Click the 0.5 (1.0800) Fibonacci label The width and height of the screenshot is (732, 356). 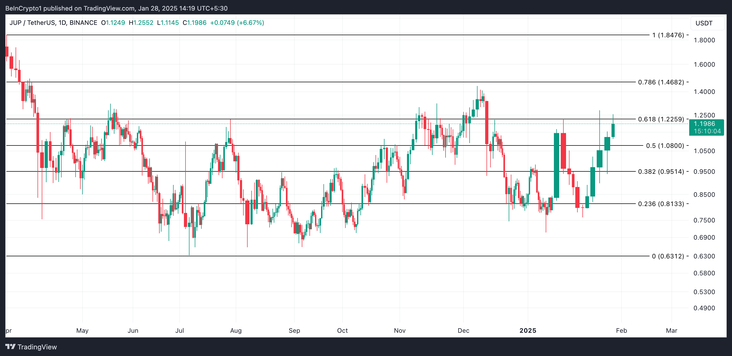665,145
